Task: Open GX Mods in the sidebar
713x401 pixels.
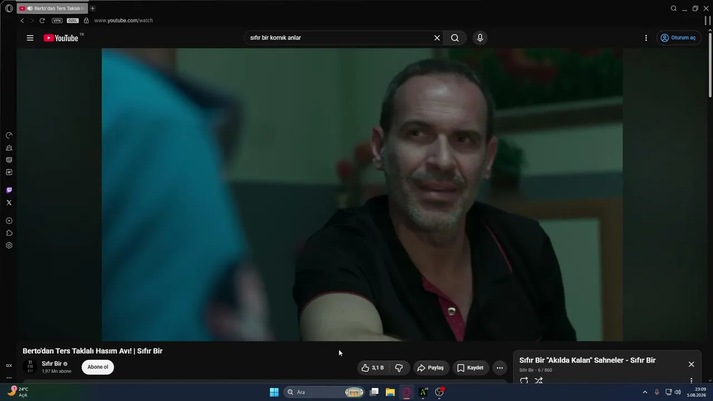Action: [x=9, y=160]
